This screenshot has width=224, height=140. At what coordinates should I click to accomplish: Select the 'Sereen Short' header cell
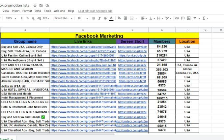(132, 41)
